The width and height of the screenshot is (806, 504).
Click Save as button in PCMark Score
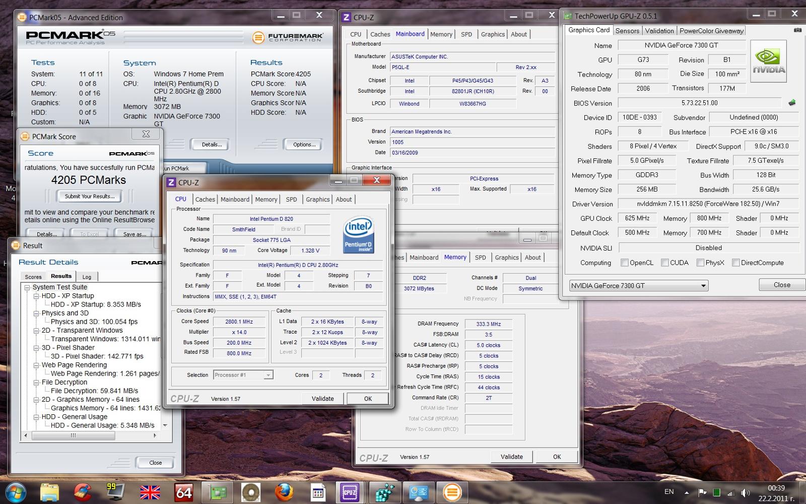click(135, 234)
